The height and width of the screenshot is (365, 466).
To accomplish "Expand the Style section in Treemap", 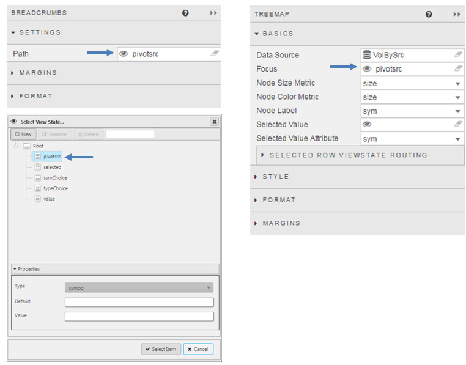I will [x=276, y=177].
